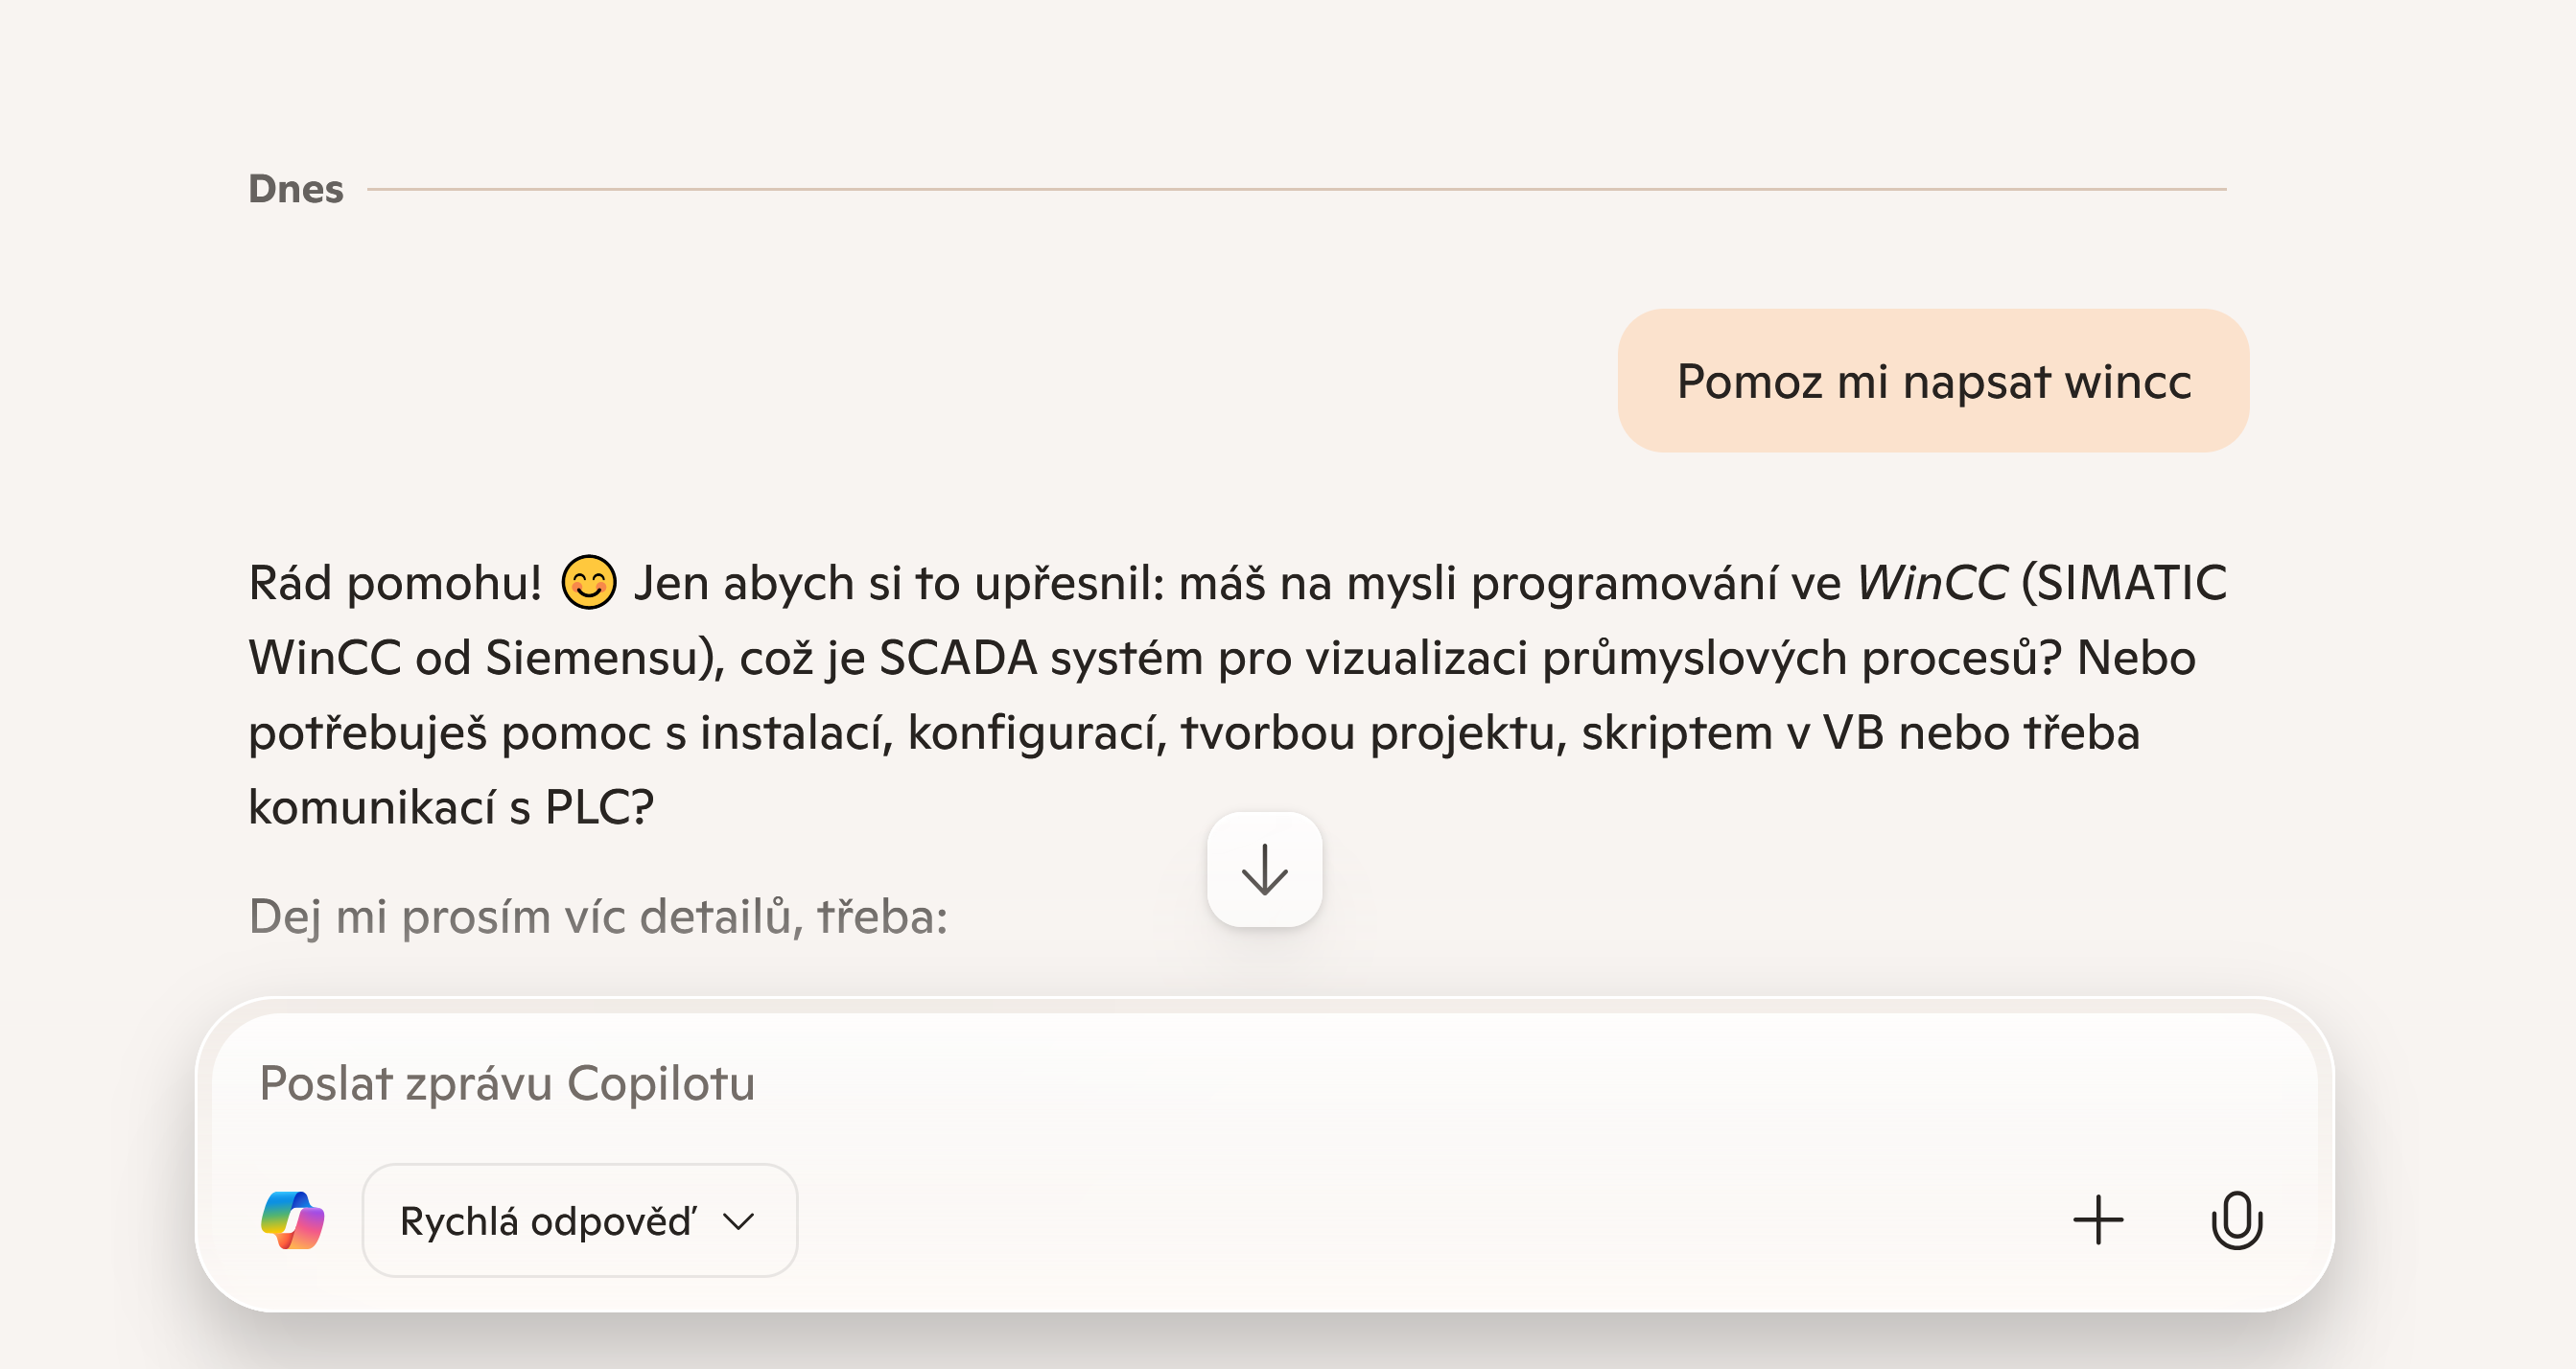Click the italic "WinCC" word in reply

point(1931,584)
